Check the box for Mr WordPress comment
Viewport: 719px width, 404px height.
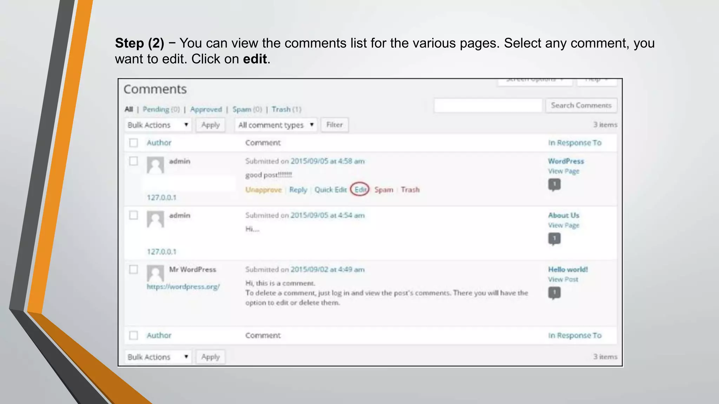pyautogui.click(x=133, y=269)
